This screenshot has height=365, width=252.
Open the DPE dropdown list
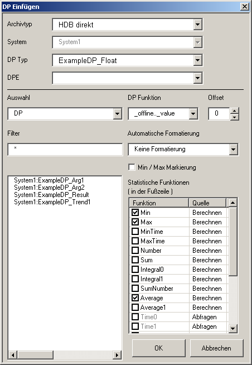coord(197,78)
